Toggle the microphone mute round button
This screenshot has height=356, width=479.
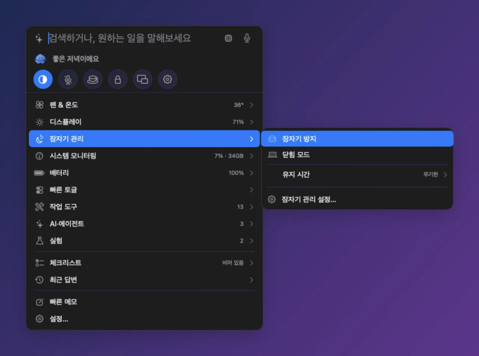68,79
